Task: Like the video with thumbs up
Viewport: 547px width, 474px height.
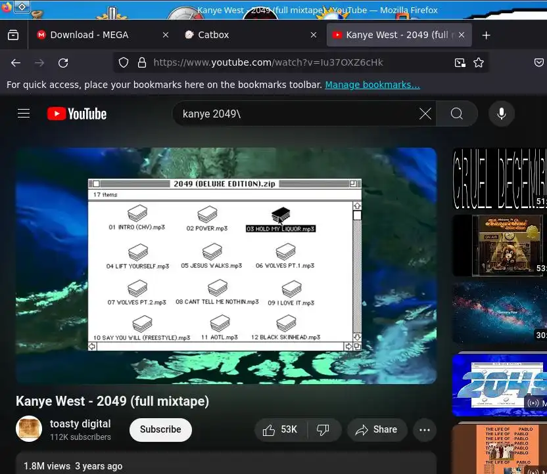Action: tap(281, 430)
